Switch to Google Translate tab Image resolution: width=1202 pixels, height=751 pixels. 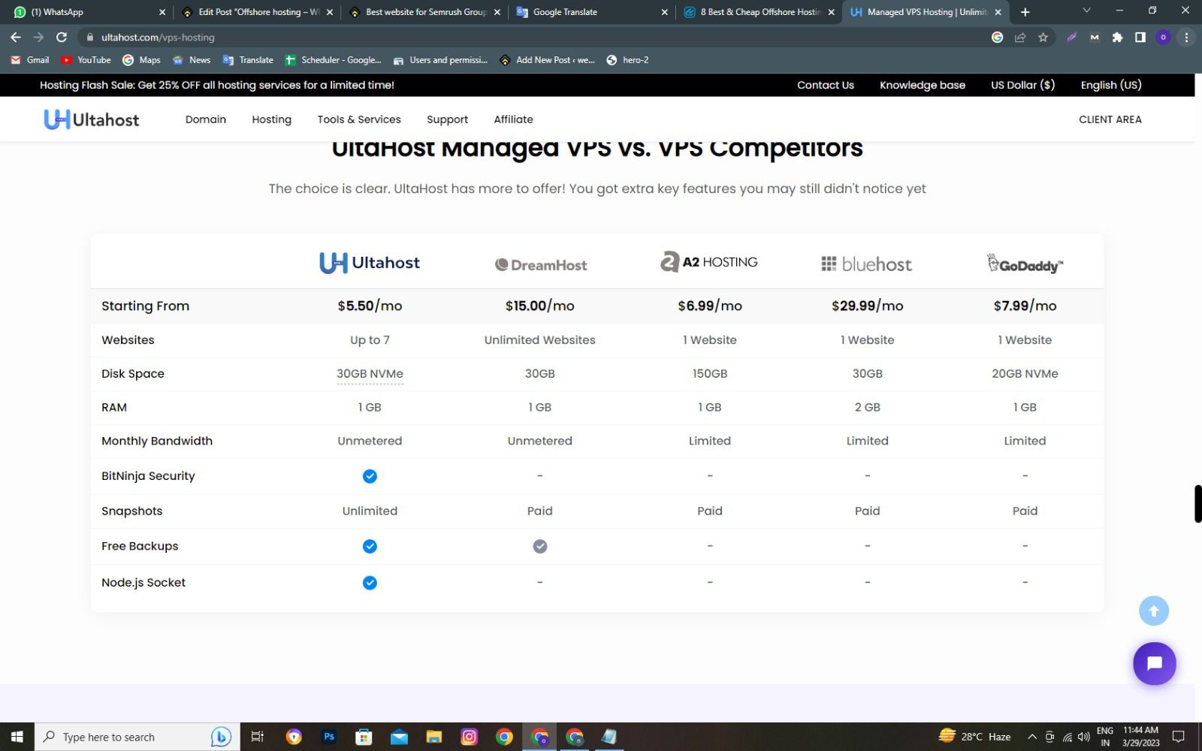[592, 12]
